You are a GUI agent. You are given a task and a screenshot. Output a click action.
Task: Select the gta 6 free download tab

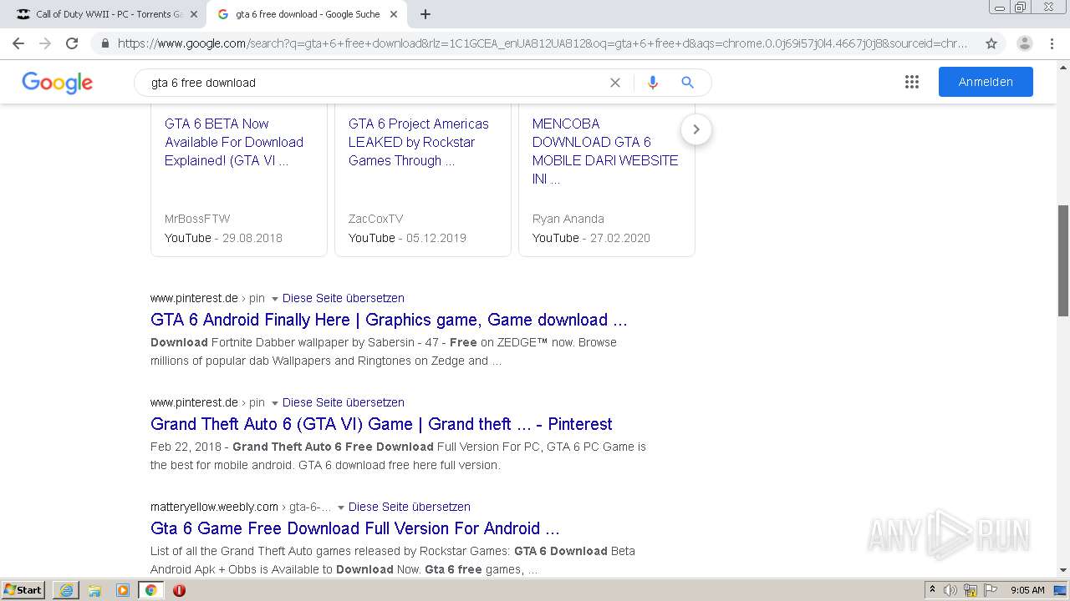tap(307, 14)
